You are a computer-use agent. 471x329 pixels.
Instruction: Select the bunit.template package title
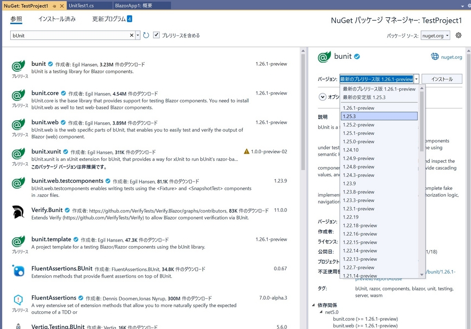51,239
